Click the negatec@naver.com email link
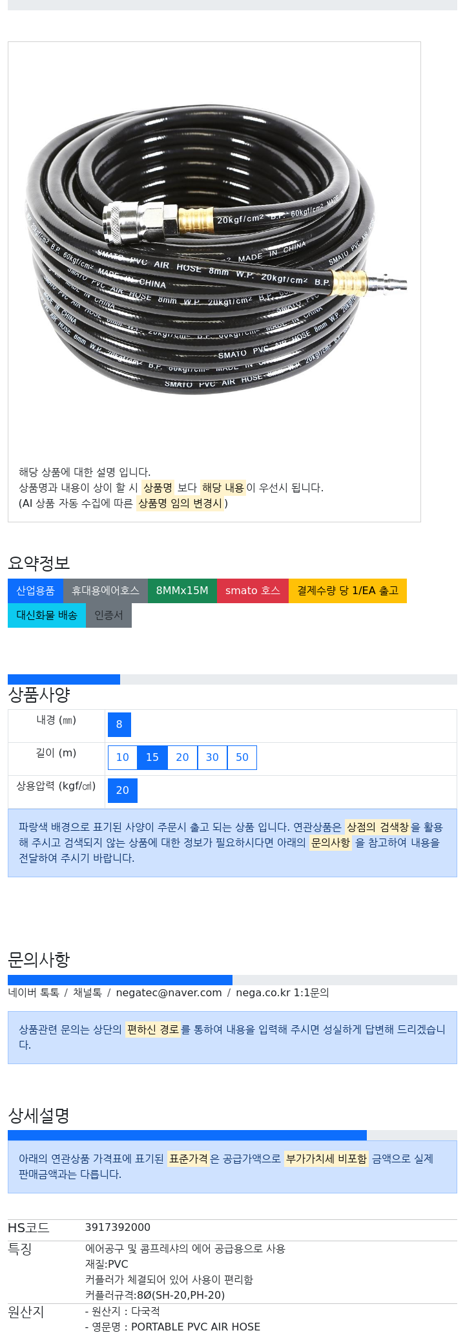This screenshot has height=1335, width=465. 169,993
